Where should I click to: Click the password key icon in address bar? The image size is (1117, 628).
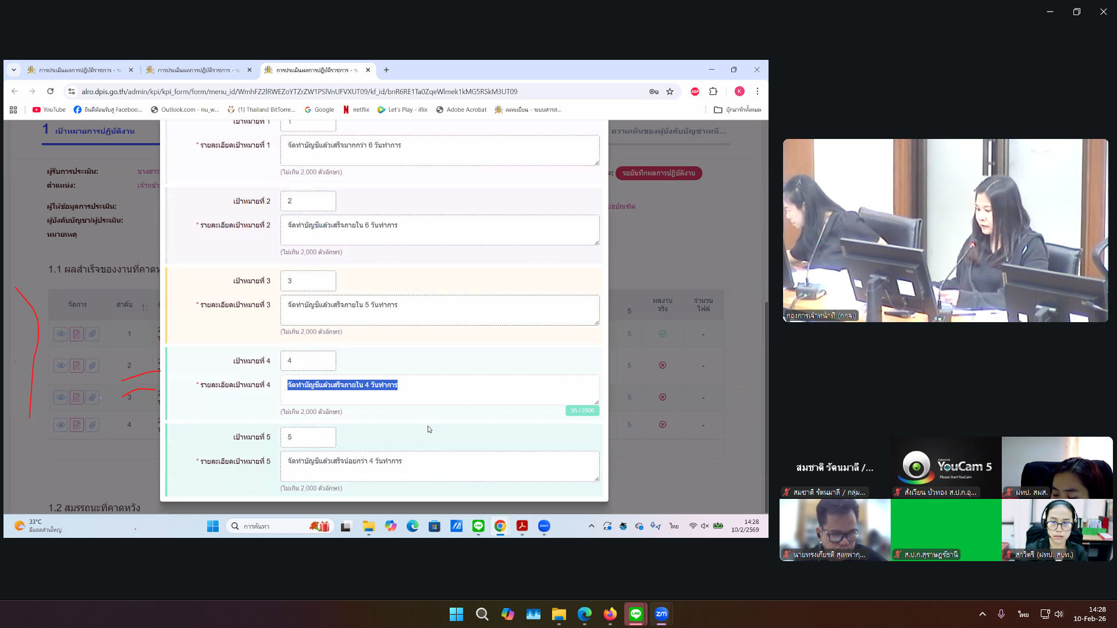(x=654, y=91)
